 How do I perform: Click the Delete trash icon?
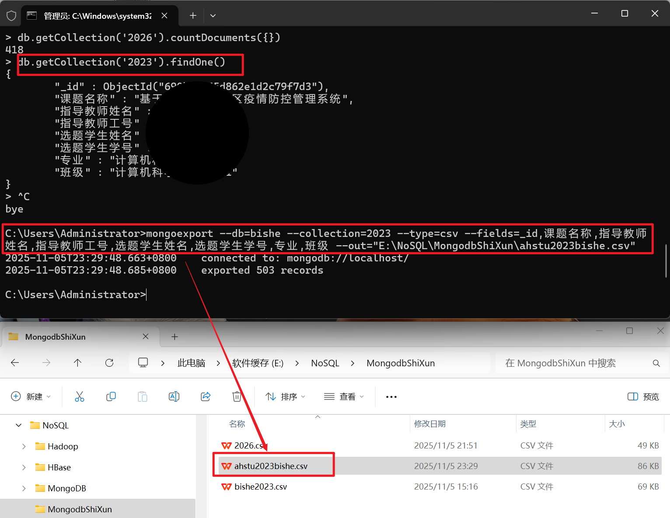coord(237,396)
